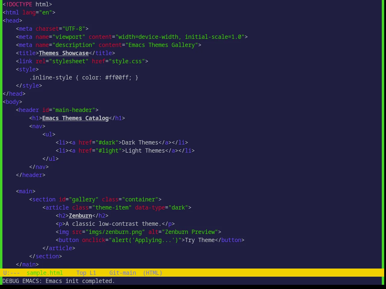Place cursor on 'Themes Showcase' title text
The height and width of the screenshot is (289, 386).
coord(64,53)
